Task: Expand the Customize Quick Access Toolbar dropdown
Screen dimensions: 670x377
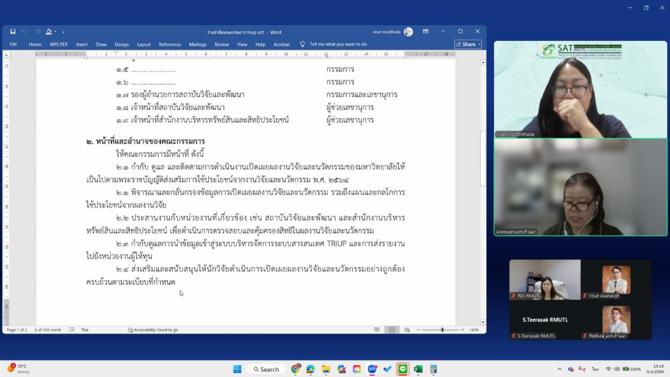Action: pos(63,32)
